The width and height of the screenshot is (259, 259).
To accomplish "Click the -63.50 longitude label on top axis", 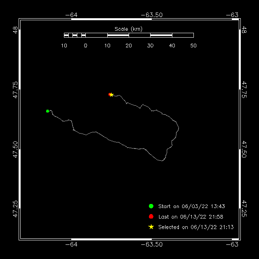I will 152,15.
